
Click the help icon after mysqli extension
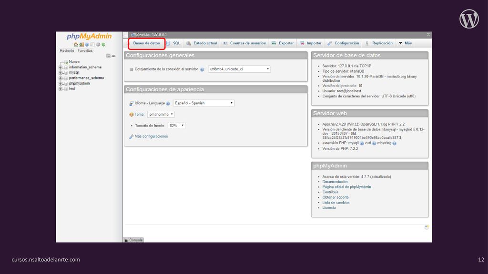(362, 143)
